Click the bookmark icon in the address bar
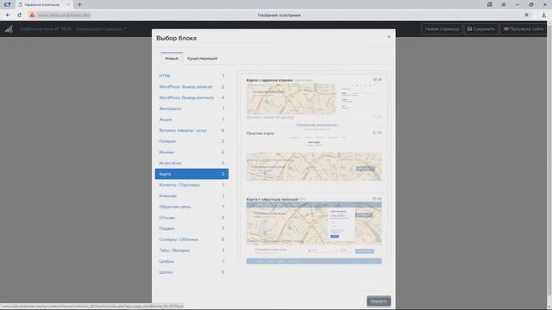552x310 pixels. pos(527,15)
